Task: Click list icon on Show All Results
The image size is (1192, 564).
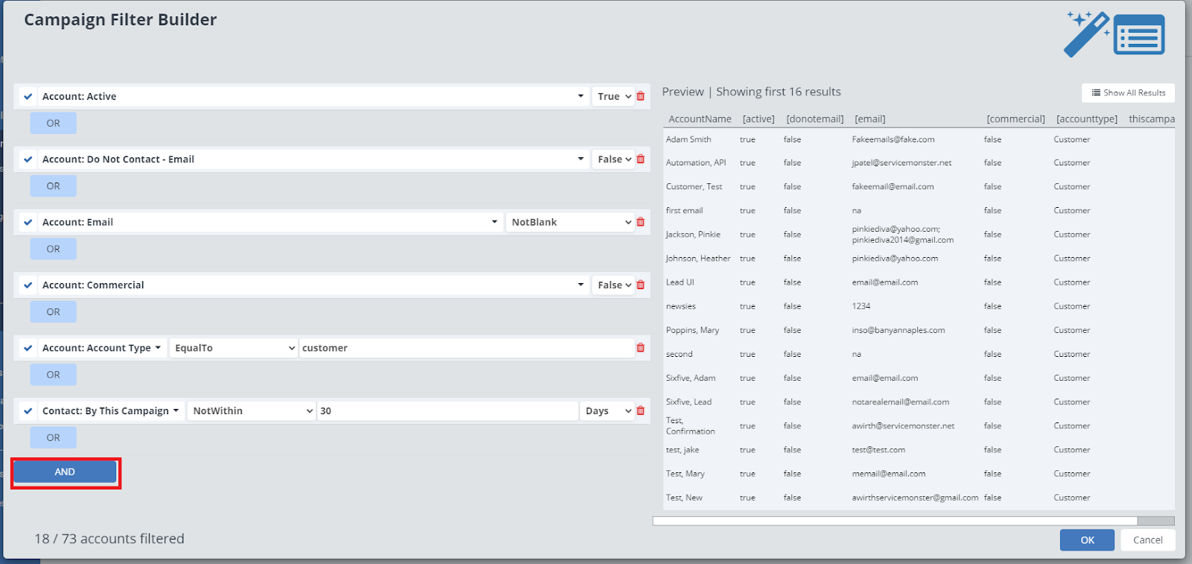Action: (1096, 93)
